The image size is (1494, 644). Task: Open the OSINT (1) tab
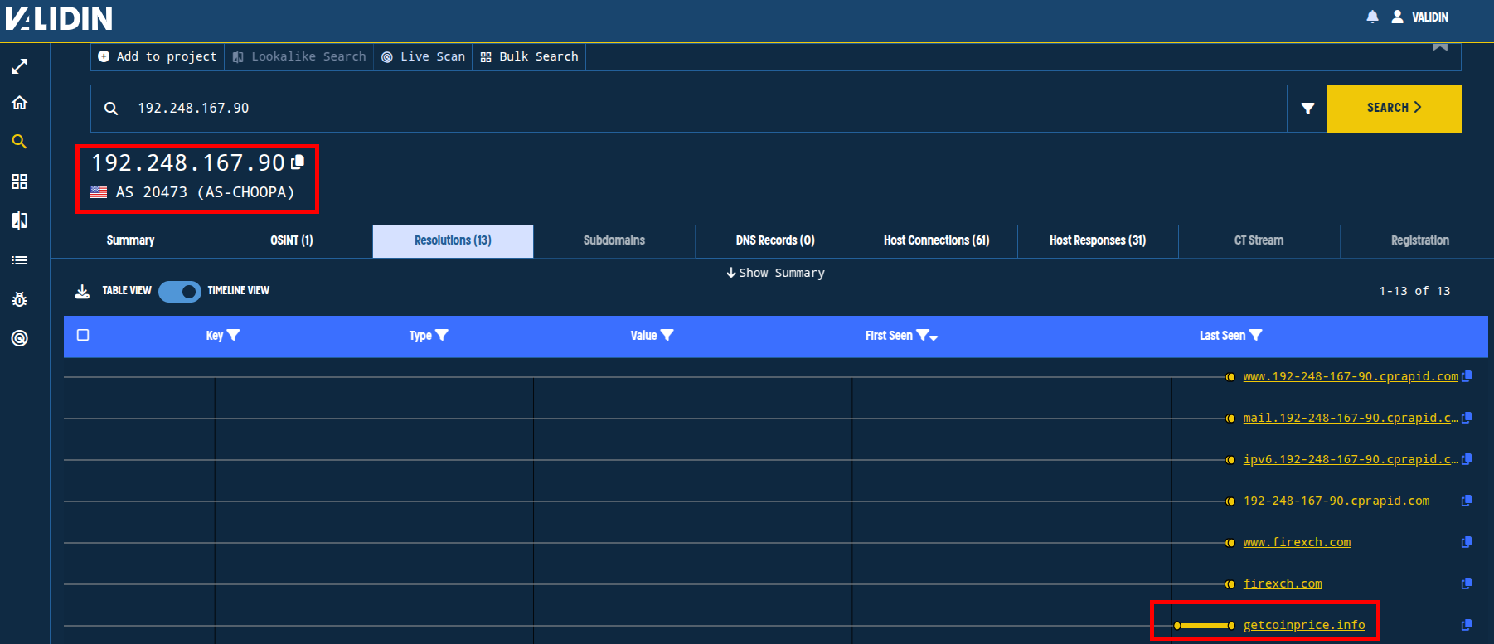[x=292, y=240]
